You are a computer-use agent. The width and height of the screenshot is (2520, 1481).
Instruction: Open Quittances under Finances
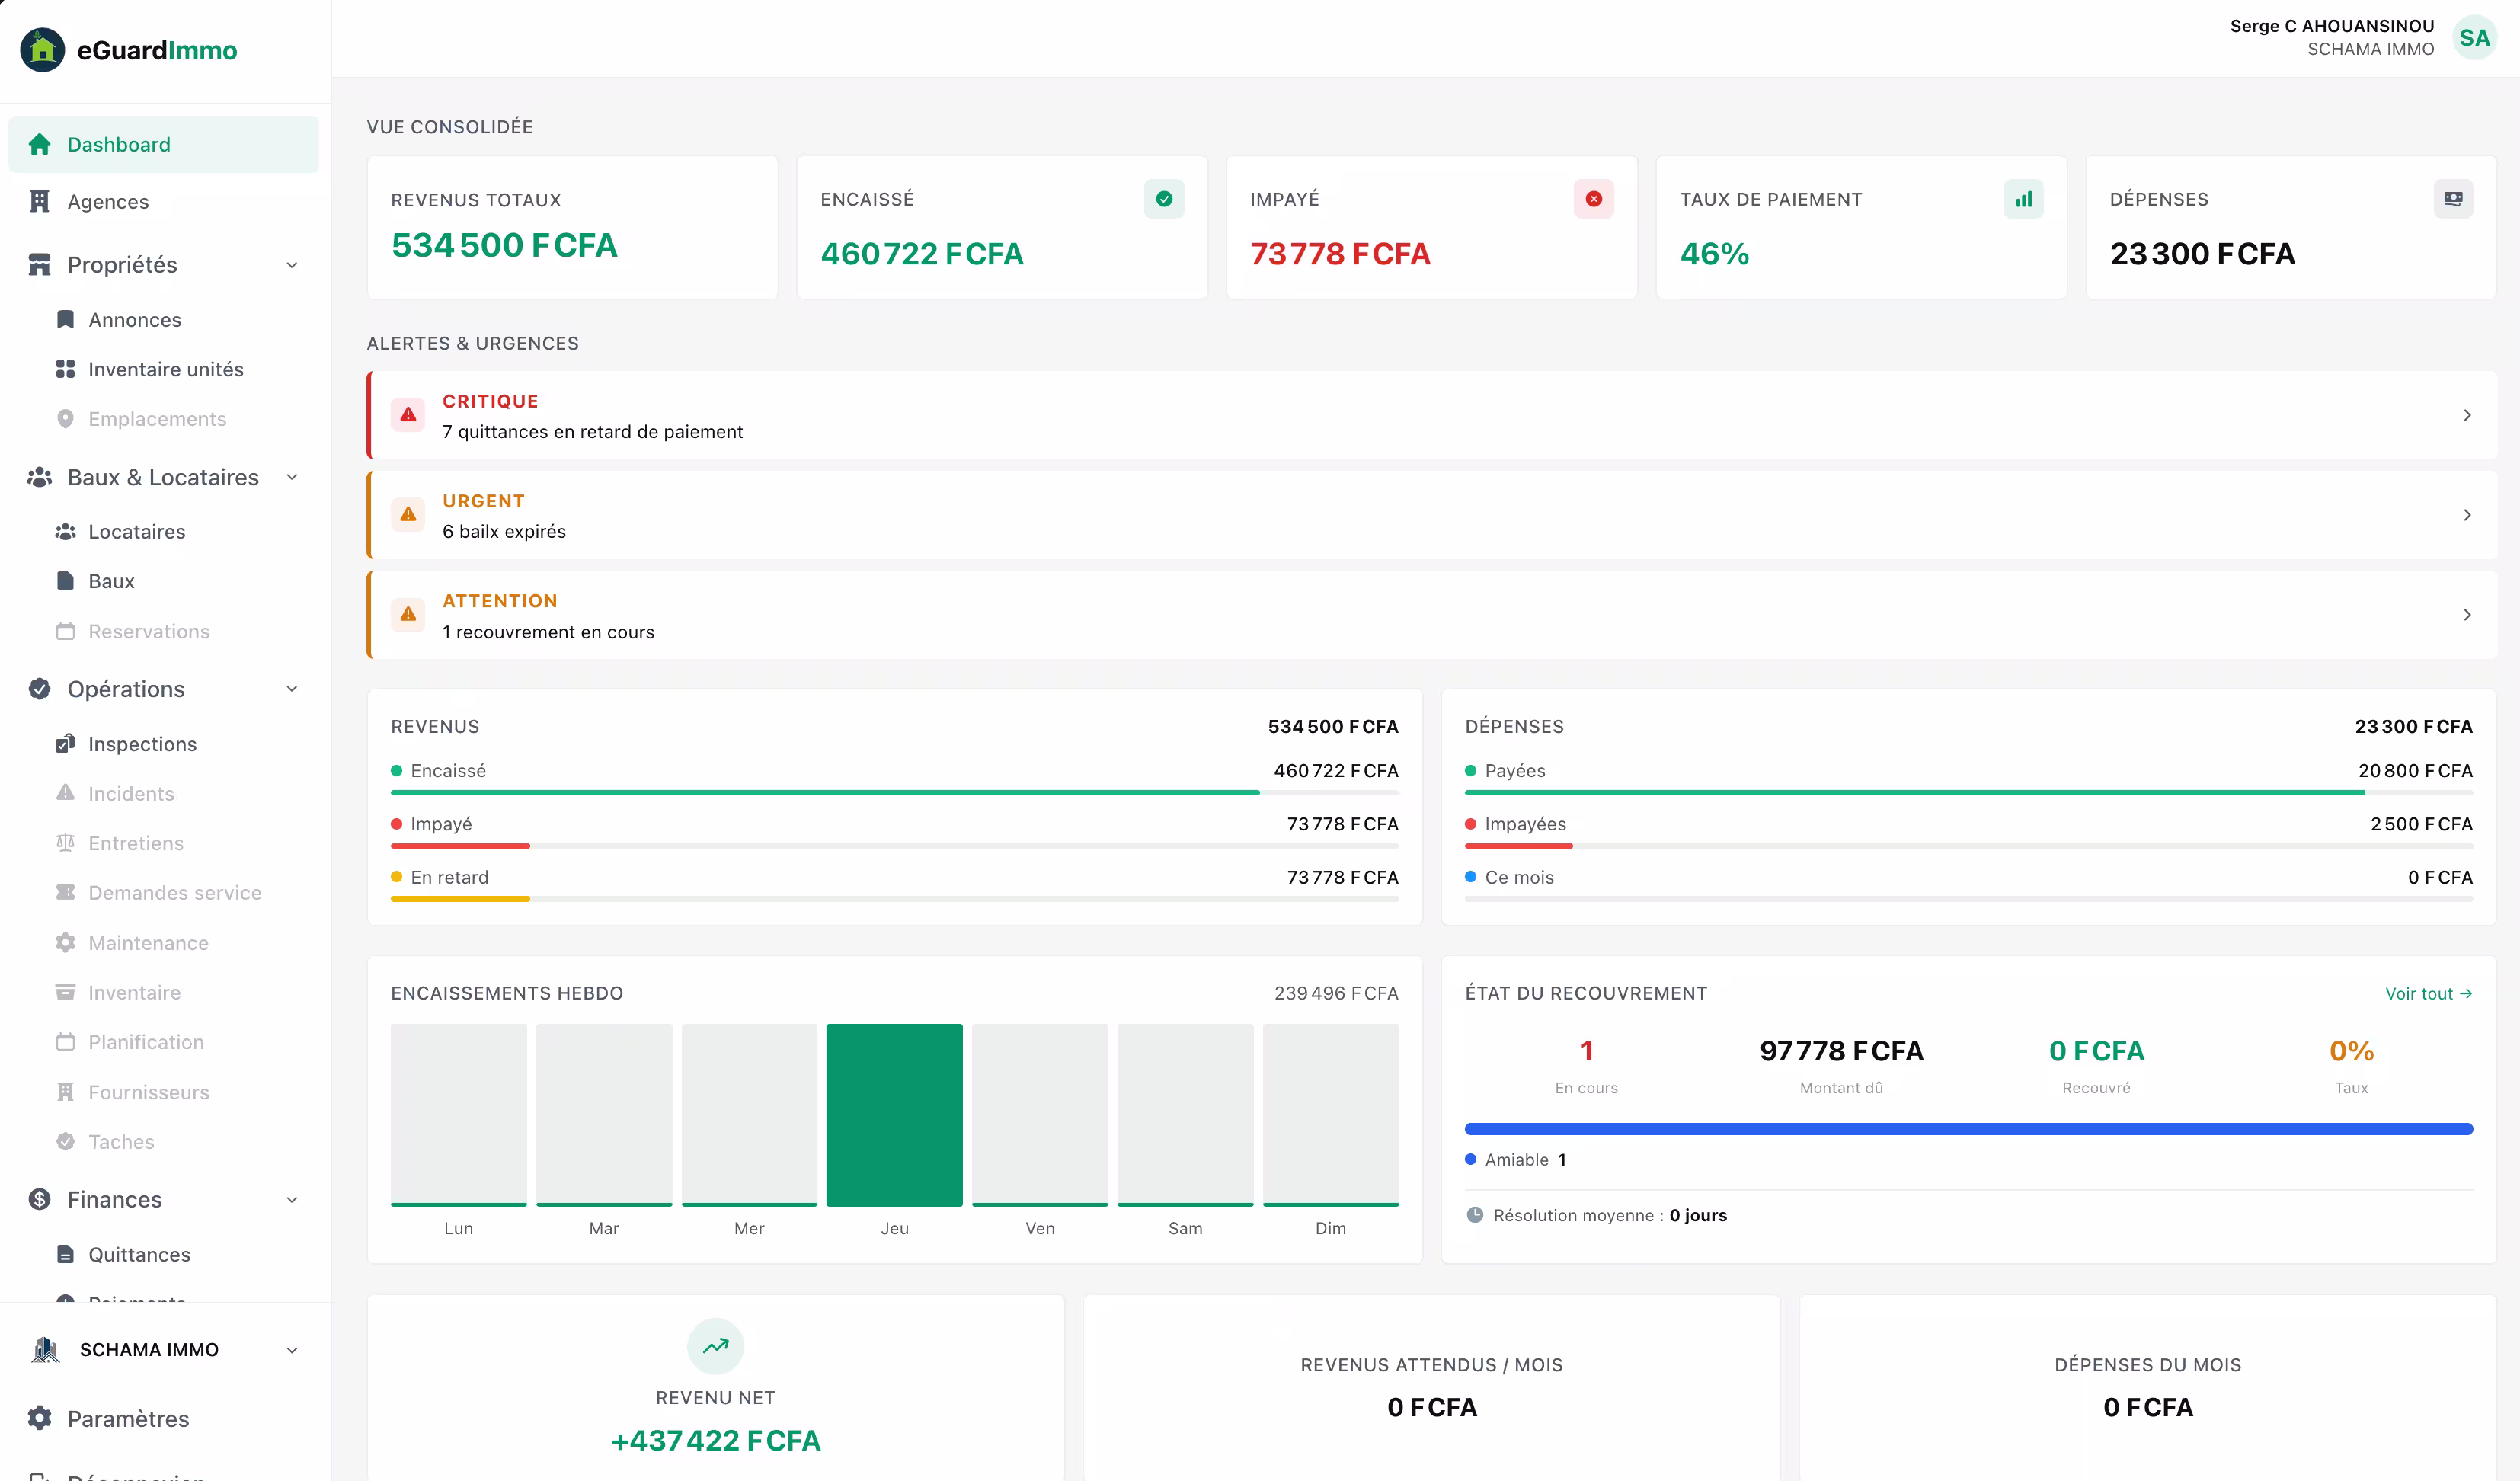pyautogui.click(x=139, y=1254)
